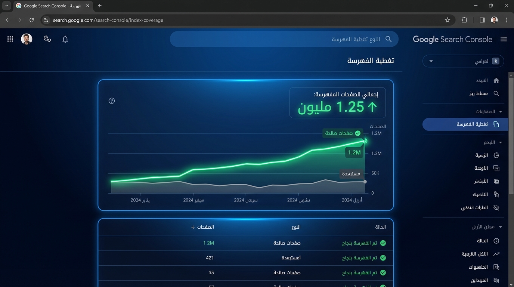The width and height of the screenshot is (514, 287).
Task: Click the magnifier icon in sidebar navigation
Action: coord(496,93)
